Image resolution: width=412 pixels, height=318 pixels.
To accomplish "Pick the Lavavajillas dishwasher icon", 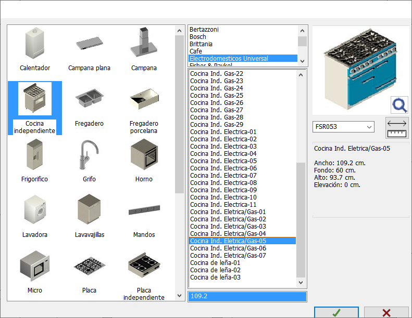I will [89, 210].
